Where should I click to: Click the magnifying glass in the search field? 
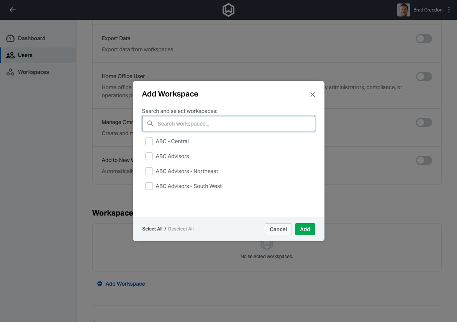150,123
